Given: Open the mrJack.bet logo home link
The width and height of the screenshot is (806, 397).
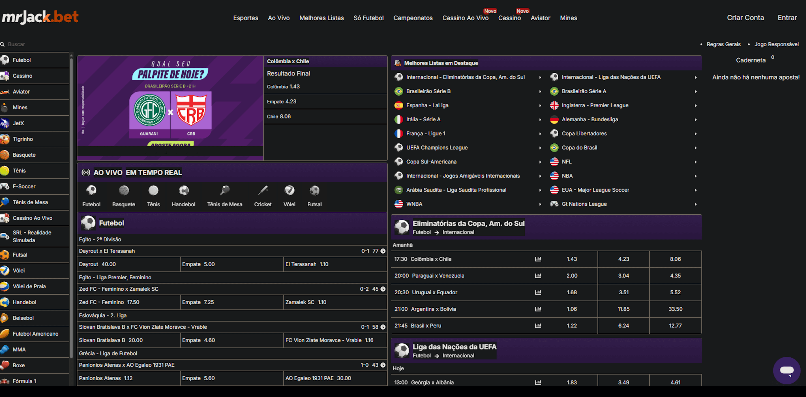Looking at the screenshot, I should [40, 17].
